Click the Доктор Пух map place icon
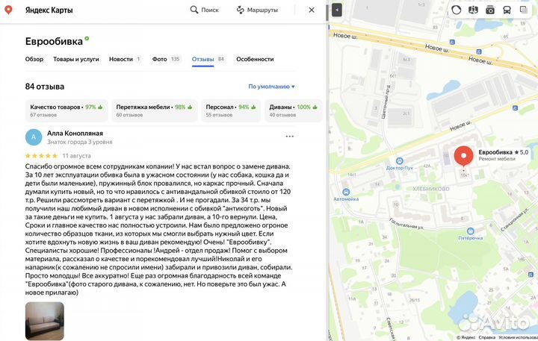538x341 pixels. click(399, 160)
